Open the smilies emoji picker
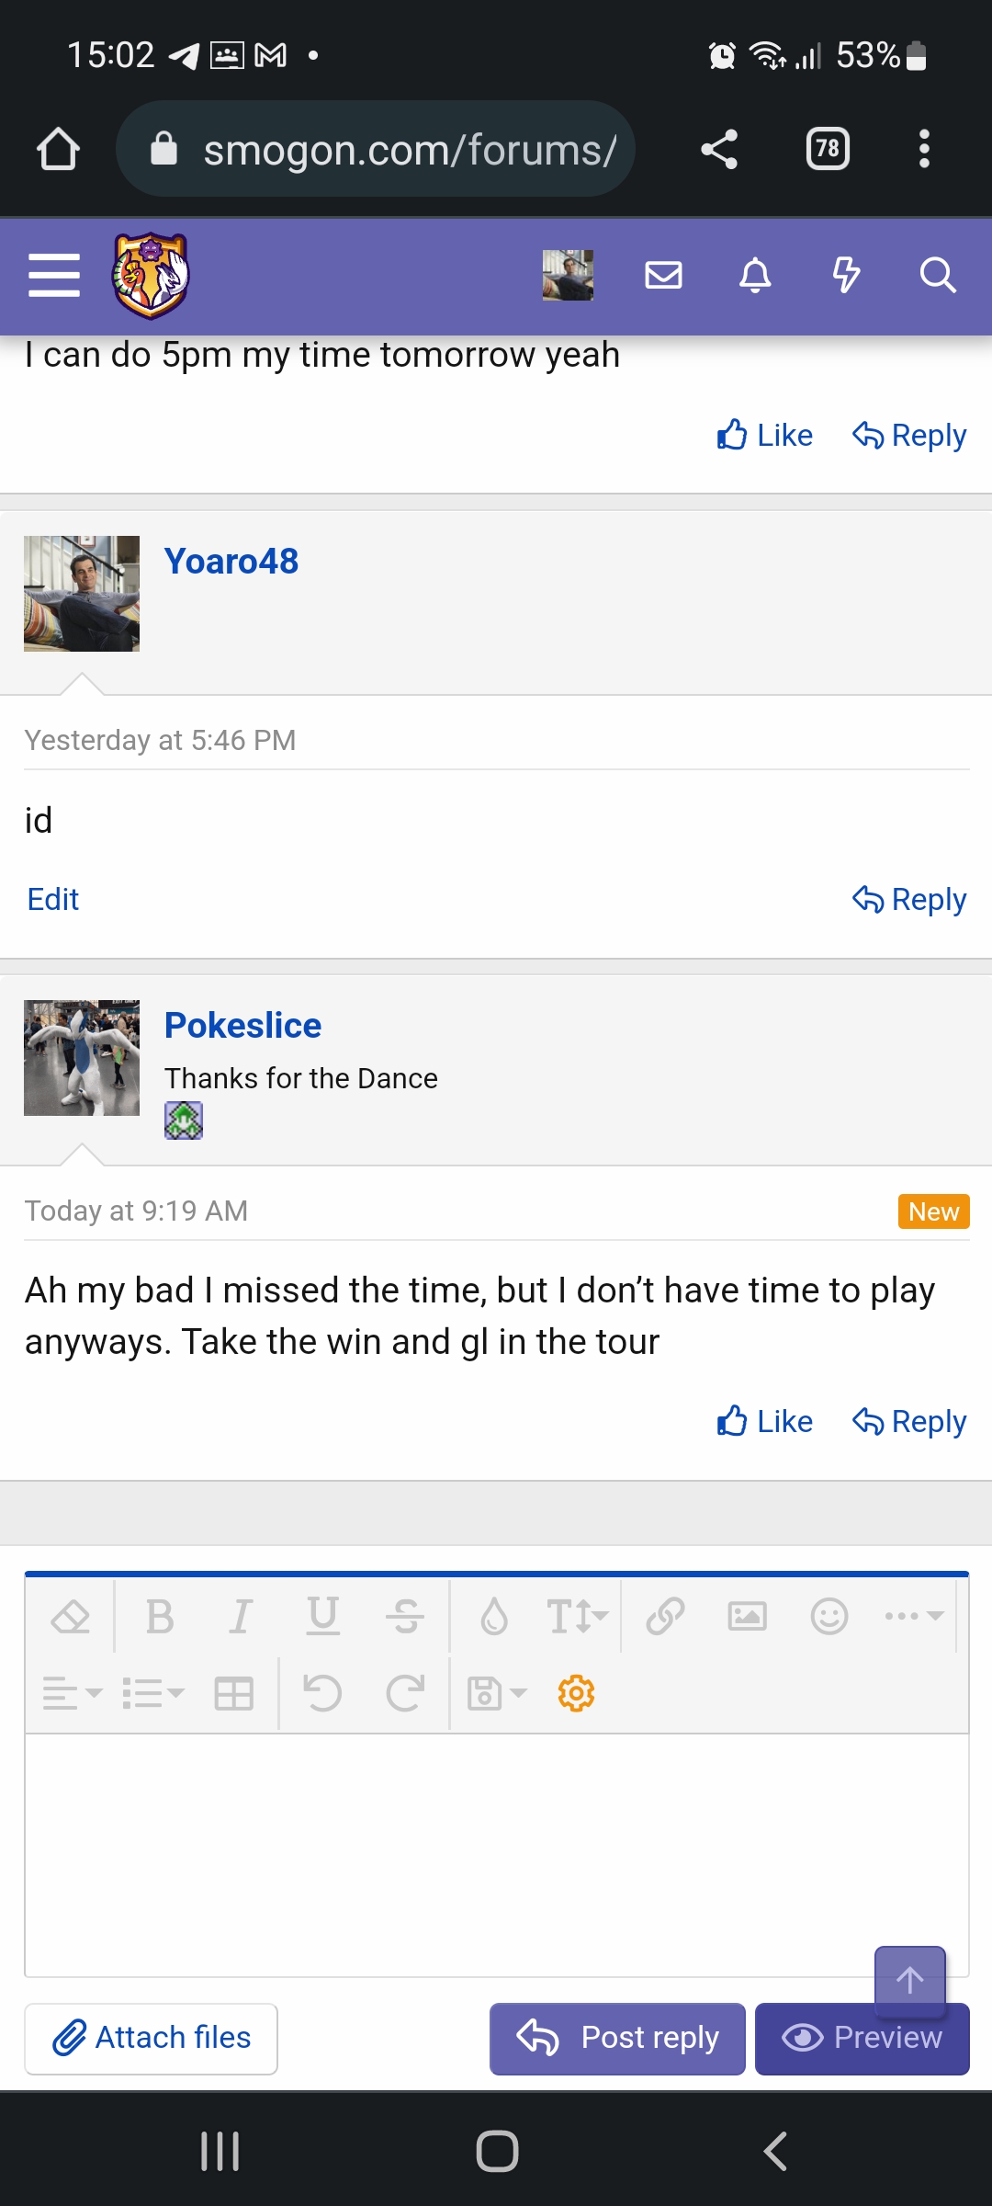The height and width of the screenshot is (2206, 992). click(829, 1616)
